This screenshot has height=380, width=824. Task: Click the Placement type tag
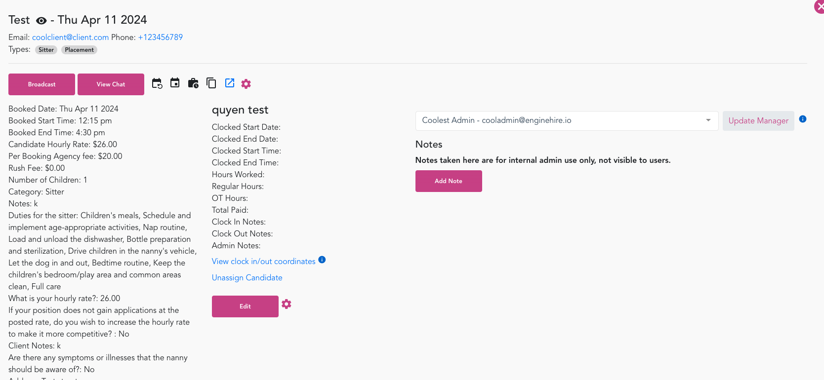79,50
